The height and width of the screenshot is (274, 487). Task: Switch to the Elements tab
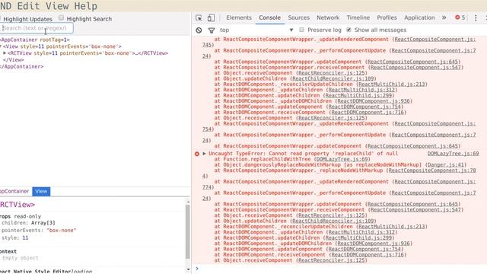pyautogui.click(x=239, y=18)
